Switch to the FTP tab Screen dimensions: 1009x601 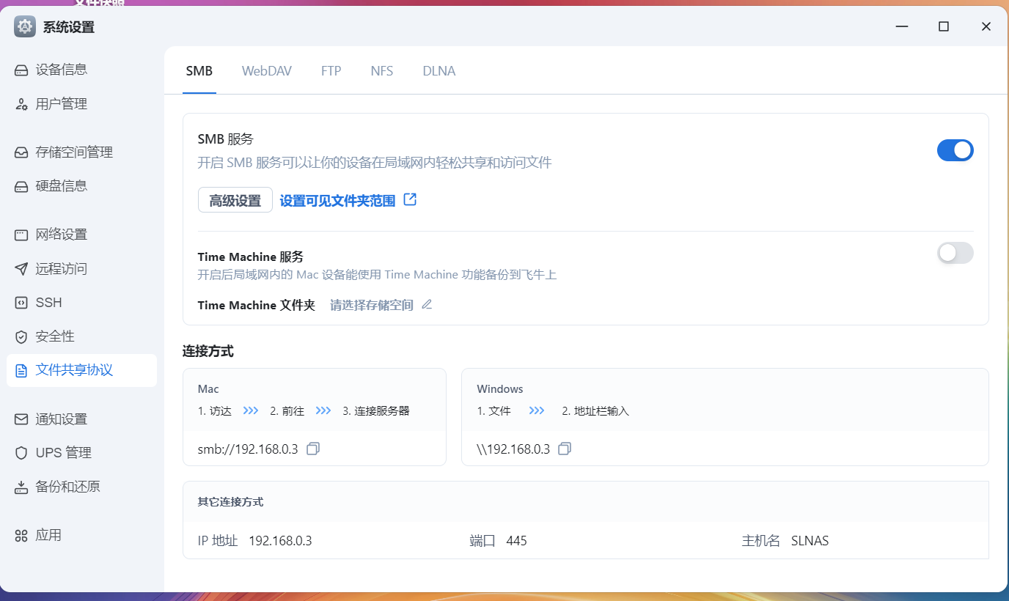coord(331,71)
